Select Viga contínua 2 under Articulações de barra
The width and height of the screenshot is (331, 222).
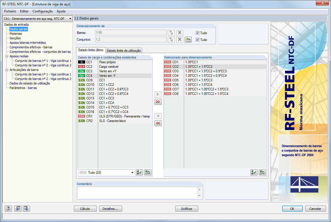coord(43,79)
